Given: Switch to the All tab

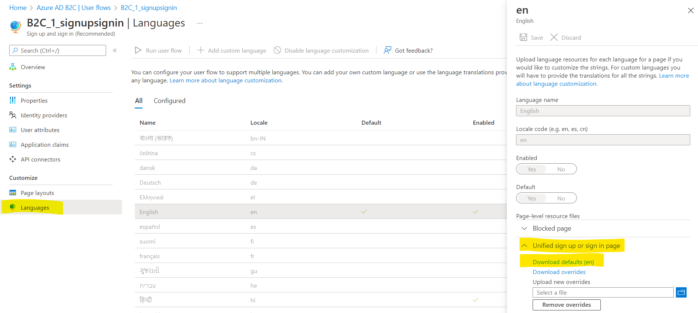Looking at the screenshot, I should [138, 101].
